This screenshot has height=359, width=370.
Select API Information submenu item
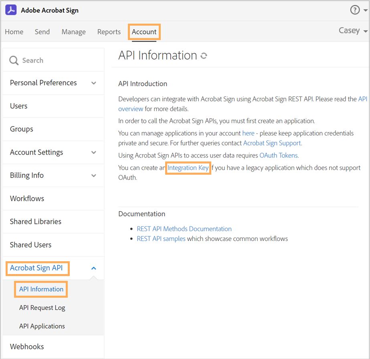[x=41, y=289]
